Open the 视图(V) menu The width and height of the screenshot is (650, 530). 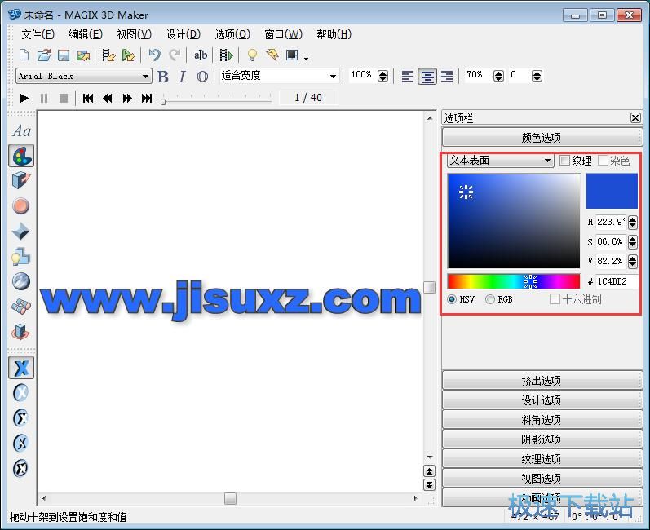[x=135, y=34]
